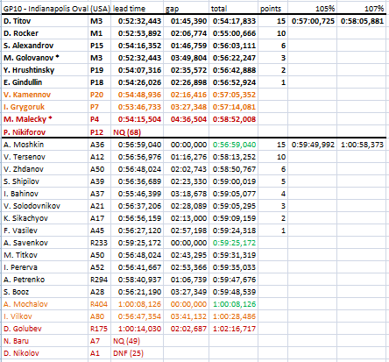Select the green total 1:00:08,126

(x=234, y=304)
